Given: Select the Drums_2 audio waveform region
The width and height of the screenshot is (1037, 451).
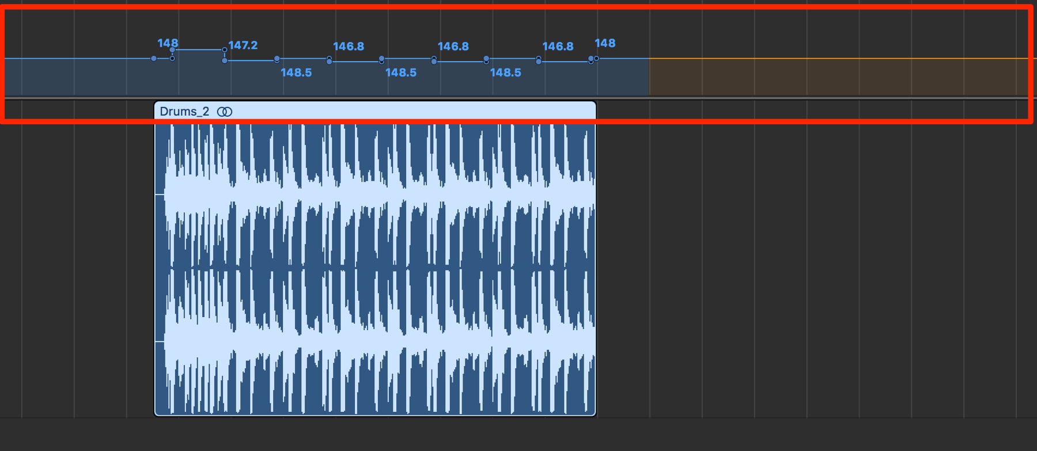Looking at the screenshot, I should [375, 258].
